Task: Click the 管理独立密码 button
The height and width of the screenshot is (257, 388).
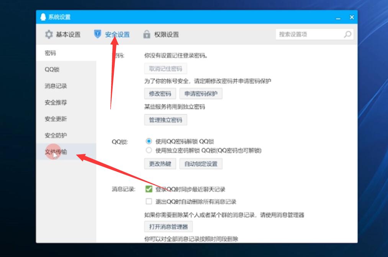Action: [165, 120]
